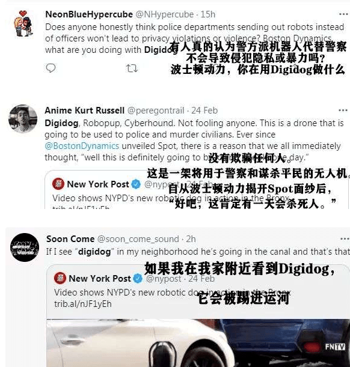Open Anime Kurt Russell's profile photo
The width and height of the screenshot is (350, 367).
coord(23,119)
